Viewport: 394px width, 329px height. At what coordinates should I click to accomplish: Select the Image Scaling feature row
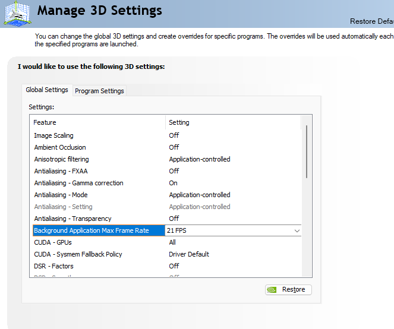(54, 135)
